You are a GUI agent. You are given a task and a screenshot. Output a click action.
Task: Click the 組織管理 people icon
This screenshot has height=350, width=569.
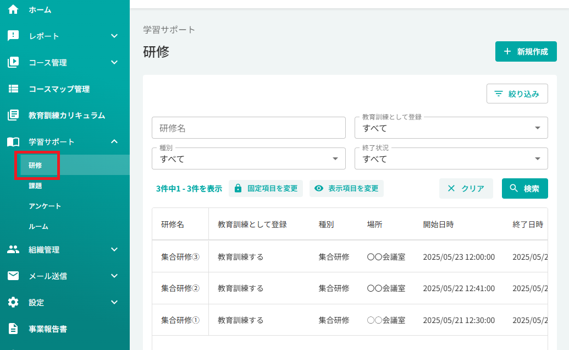(13, 249)
